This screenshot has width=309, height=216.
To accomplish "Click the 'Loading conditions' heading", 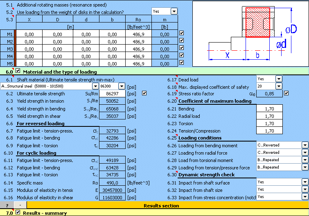I will click(x=200, y=138).
